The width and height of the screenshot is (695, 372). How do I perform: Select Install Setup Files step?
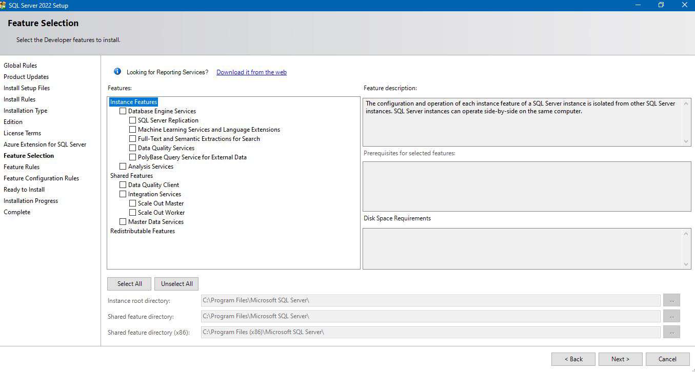click(27, 88)
